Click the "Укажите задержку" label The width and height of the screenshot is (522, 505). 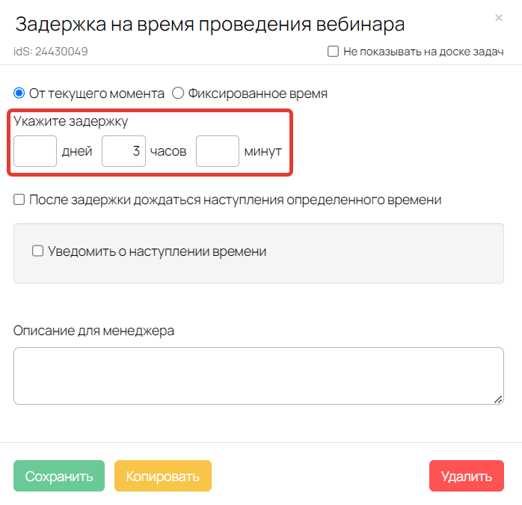(x=71, y=120)
